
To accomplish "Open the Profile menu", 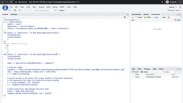I will pos(62,7).
